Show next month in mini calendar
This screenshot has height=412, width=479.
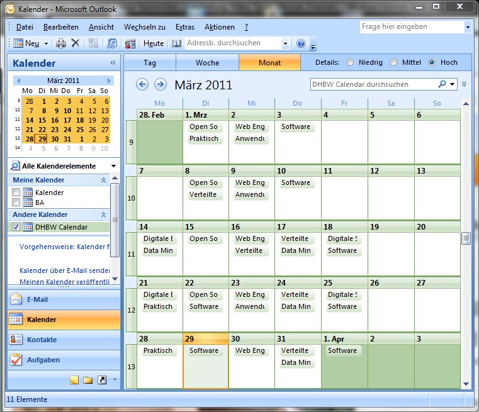(109, 81)
